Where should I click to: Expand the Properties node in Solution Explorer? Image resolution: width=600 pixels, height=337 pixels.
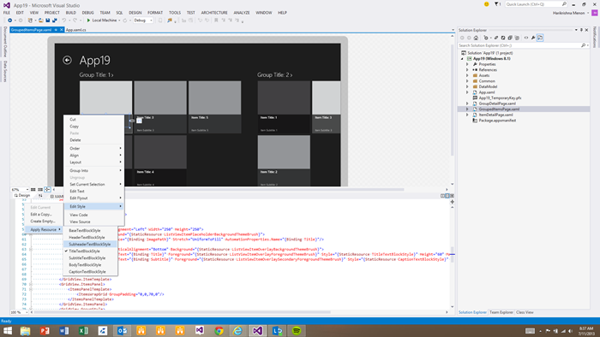pos(467,64)
